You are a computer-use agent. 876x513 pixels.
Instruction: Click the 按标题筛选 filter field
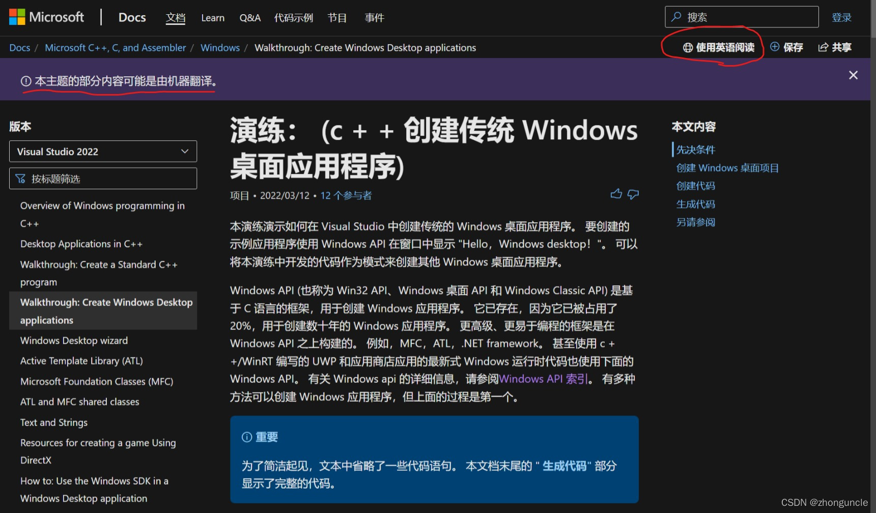tap(103, 178)
